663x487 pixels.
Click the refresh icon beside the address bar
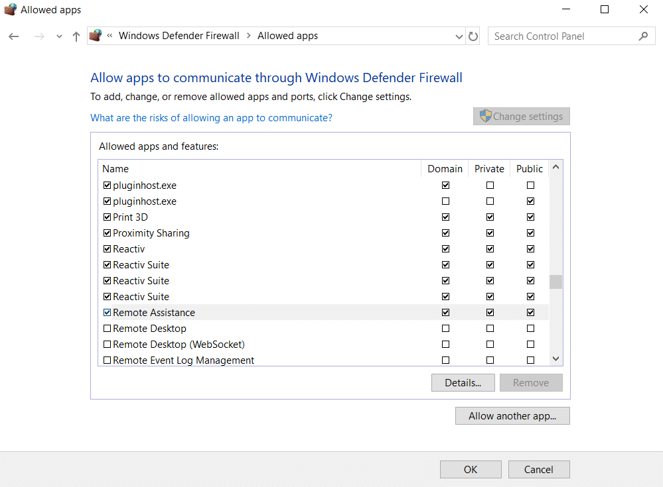click(473, 36)
